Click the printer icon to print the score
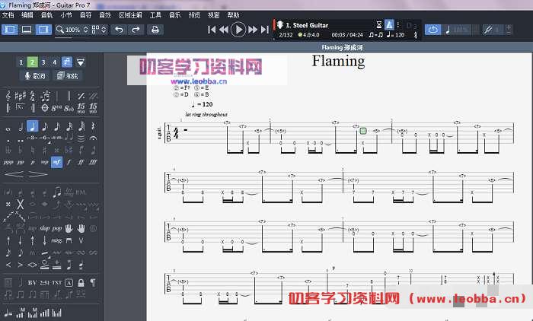 pyautogui.click(x=155, y=30)
